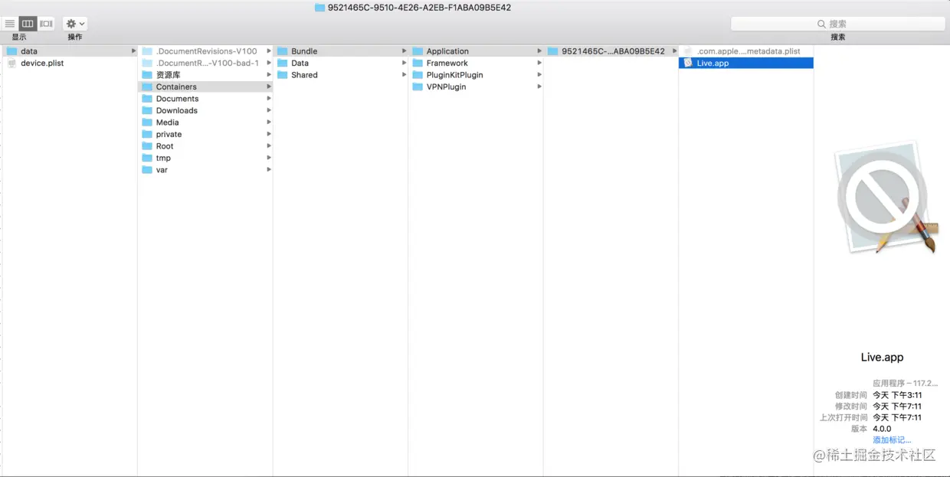Click the Media folder name
Image resolution: width=950 pixels, height=477 pixels.
click(168, 123)
